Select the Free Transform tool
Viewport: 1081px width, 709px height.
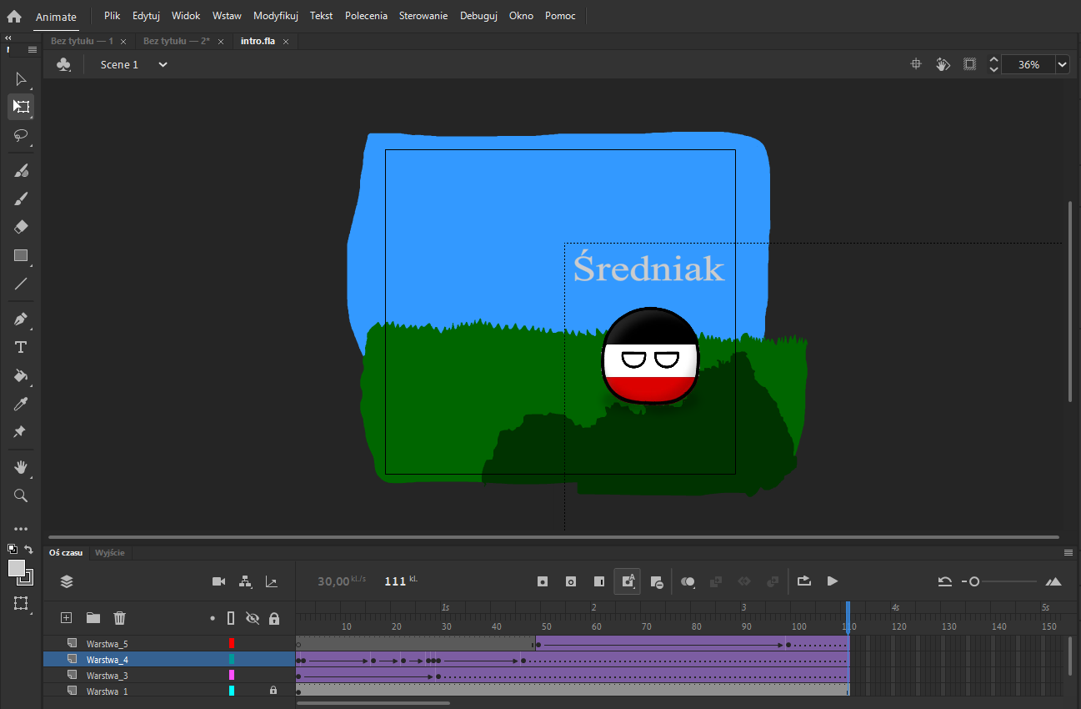[20, 107]
